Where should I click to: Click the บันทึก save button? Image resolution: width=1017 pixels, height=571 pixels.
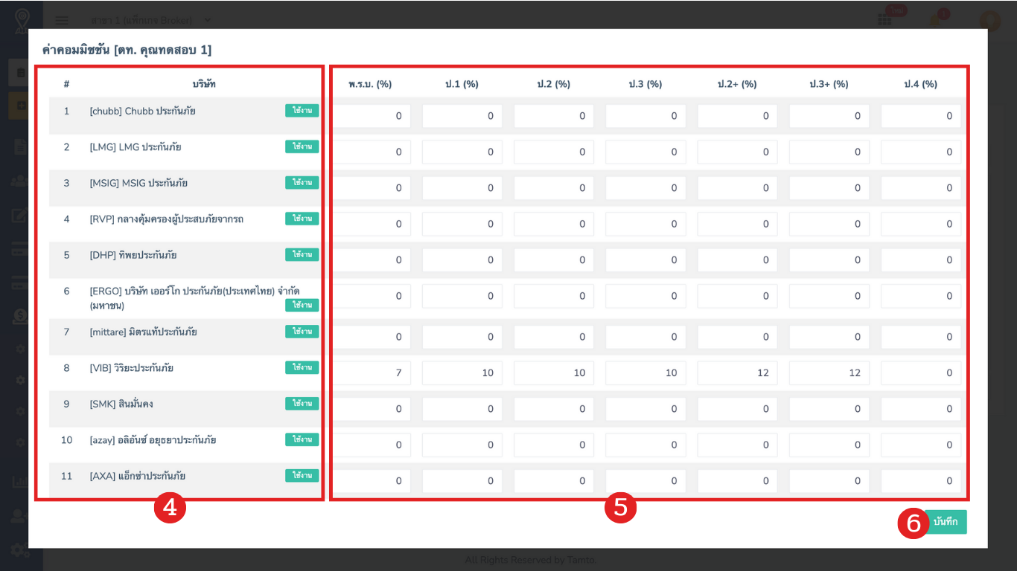tap(946, 522)
